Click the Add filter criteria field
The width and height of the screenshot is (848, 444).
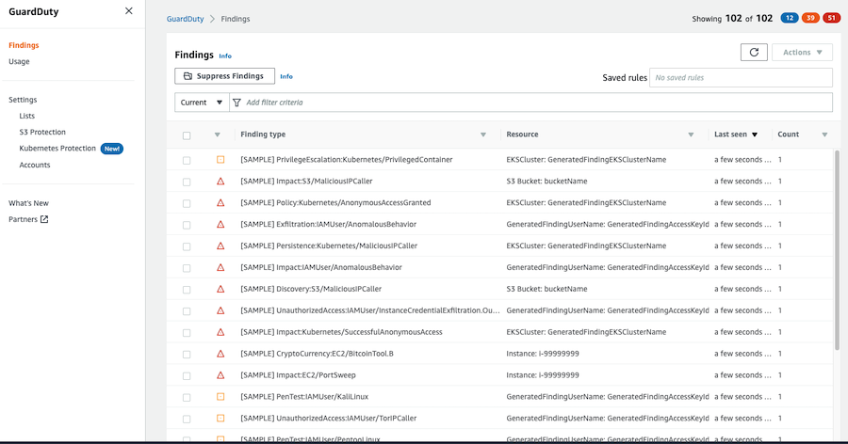(530, 103)
